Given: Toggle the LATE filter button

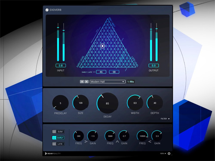Looking at the screenshot, I should pyautogui.click(x=58, y=144).
